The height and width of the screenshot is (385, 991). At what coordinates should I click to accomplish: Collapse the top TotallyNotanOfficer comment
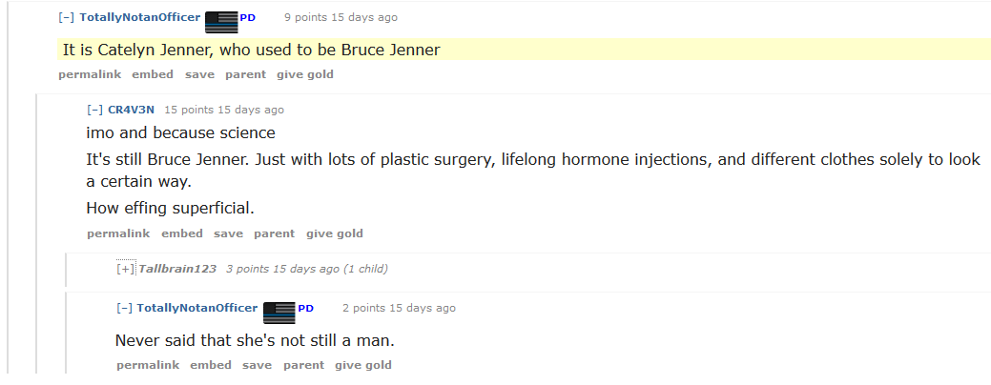(66, 18)
